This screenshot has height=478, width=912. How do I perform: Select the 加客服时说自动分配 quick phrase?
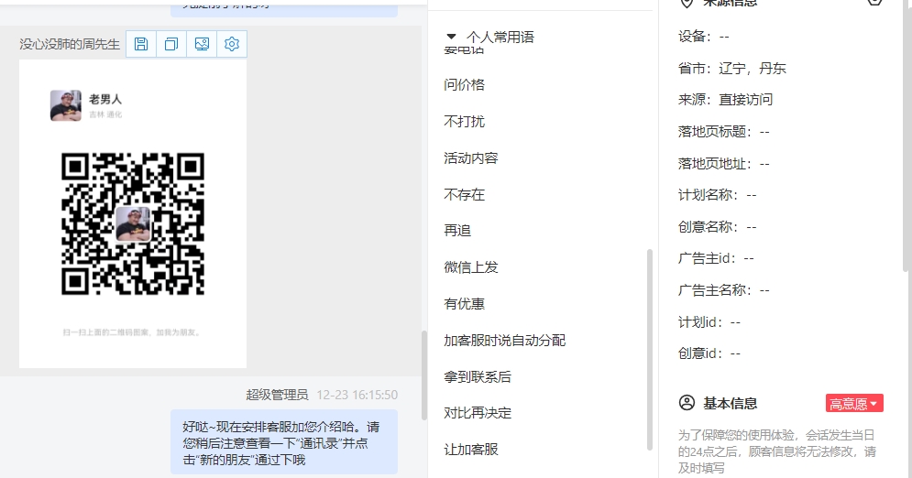[505, 341]
